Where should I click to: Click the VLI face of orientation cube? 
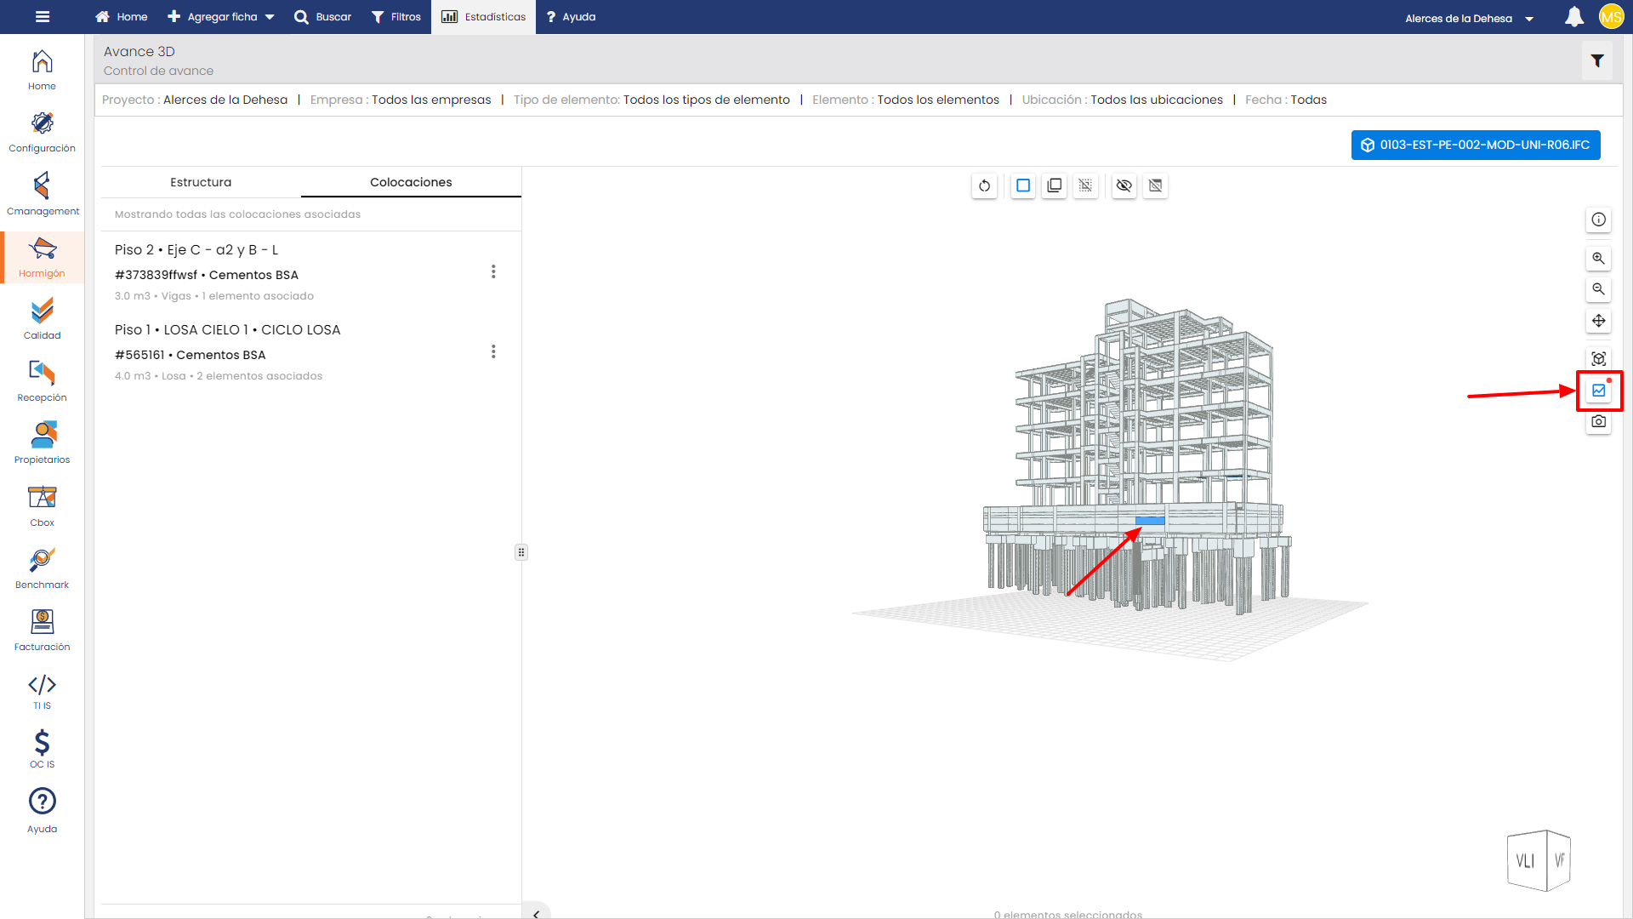[1526, 861]
